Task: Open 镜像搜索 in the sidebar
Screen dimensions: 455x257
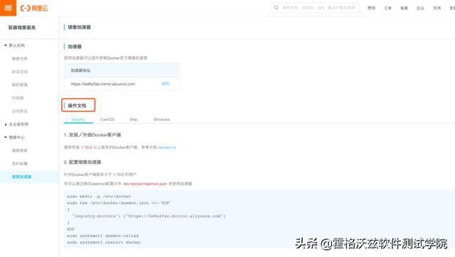Action: [19, 150]
